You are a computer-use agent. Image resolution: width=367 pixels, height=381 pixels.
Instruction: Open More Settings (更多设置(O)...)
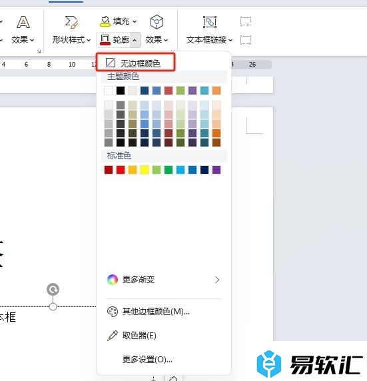pyautogui.click(x=164, y=359)
